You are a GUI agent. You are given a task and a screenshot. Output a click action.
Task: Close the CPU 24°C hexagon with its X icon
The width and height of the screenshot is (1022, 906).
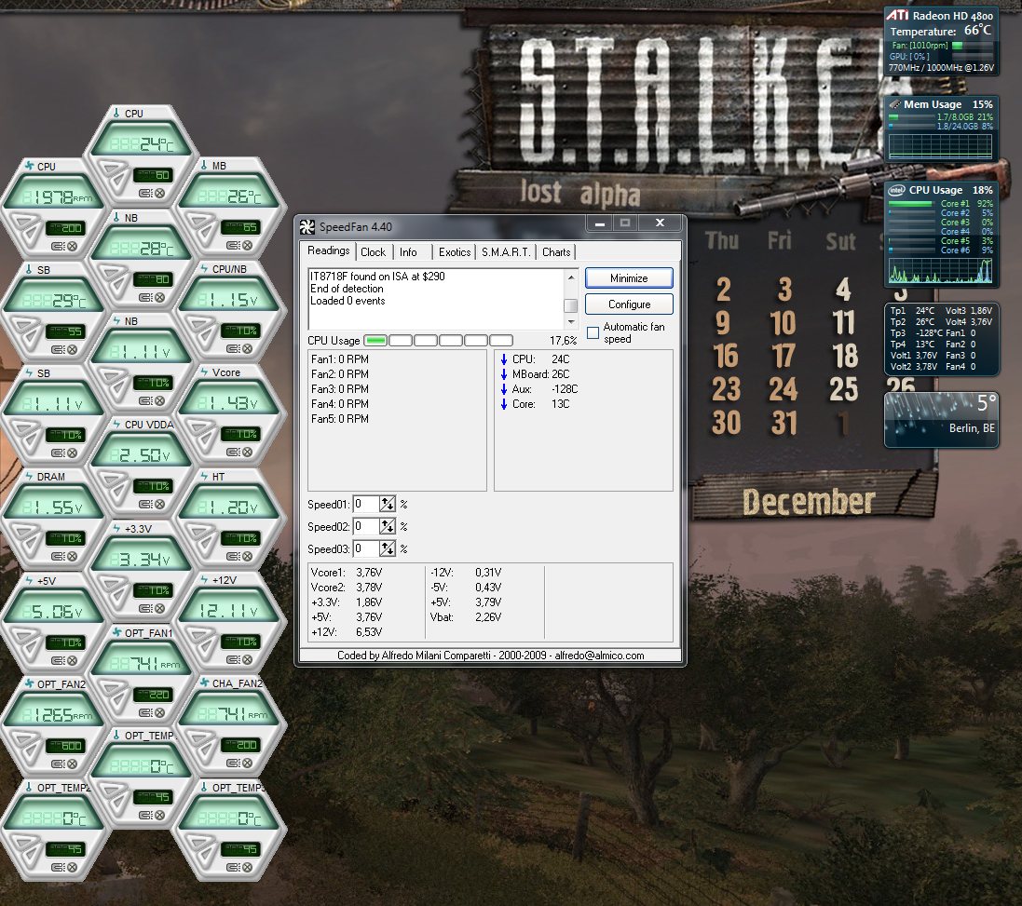[159, 194]
